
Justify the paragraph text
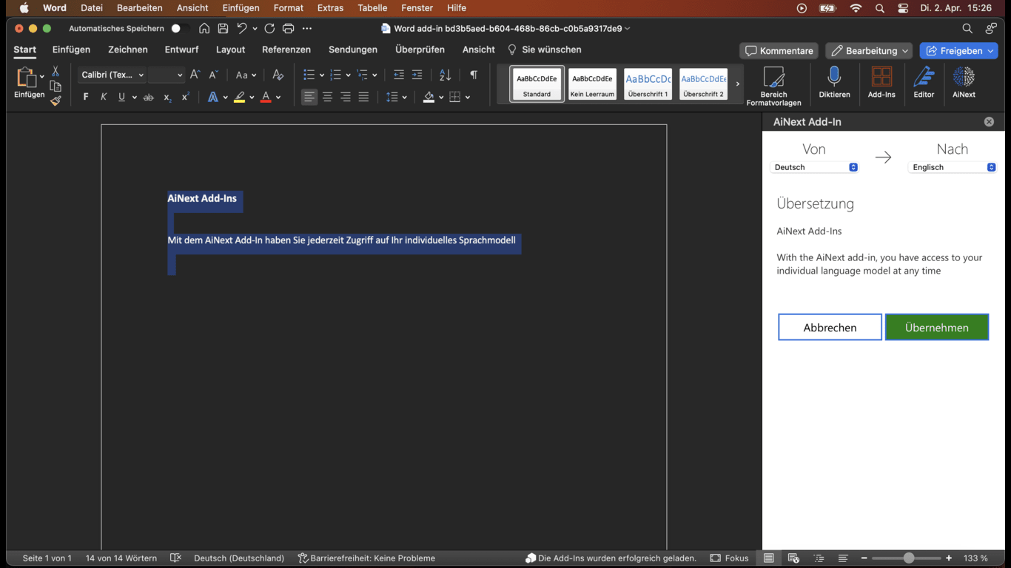(363, 97)
